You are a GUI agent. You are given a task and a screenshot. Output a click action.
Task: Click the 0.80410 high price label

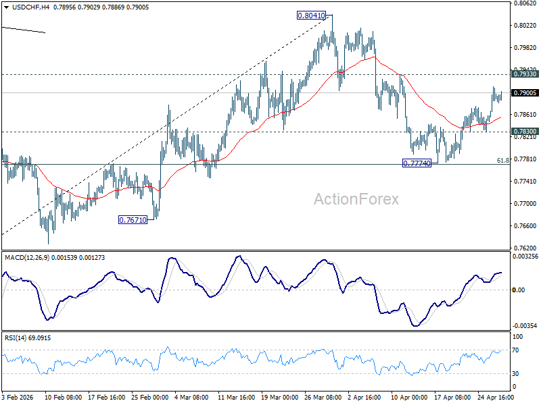311,16
